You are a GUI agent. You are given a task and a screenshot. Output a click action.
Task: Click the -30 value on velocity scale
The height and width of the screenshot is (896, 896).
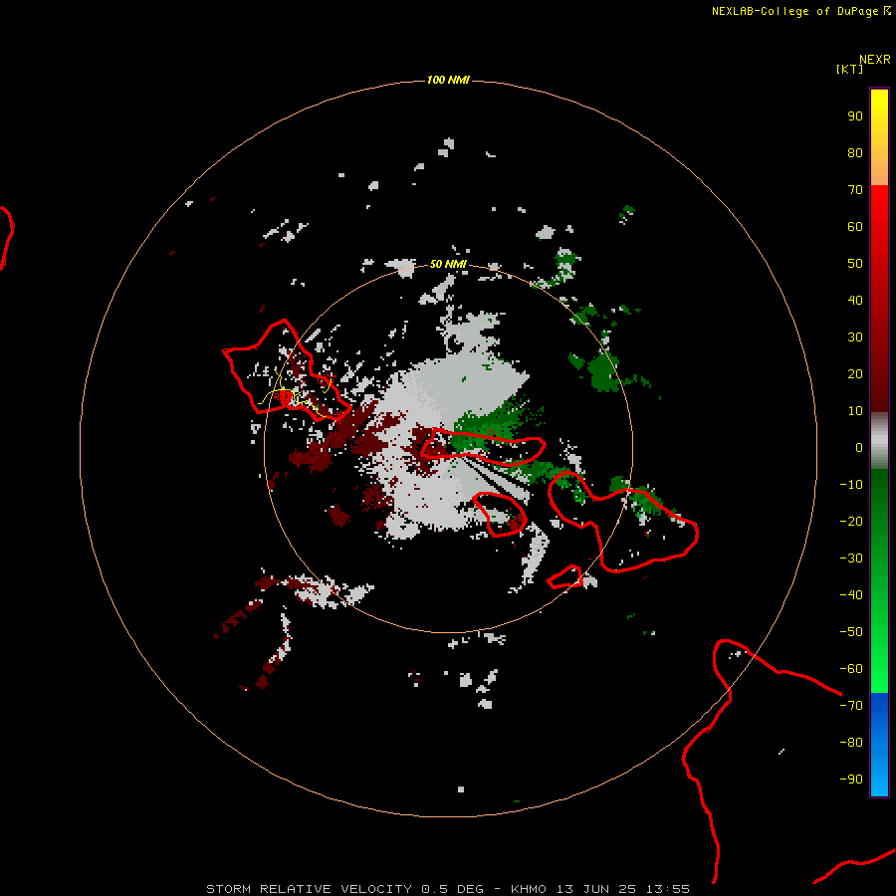(x=851, y=559)
